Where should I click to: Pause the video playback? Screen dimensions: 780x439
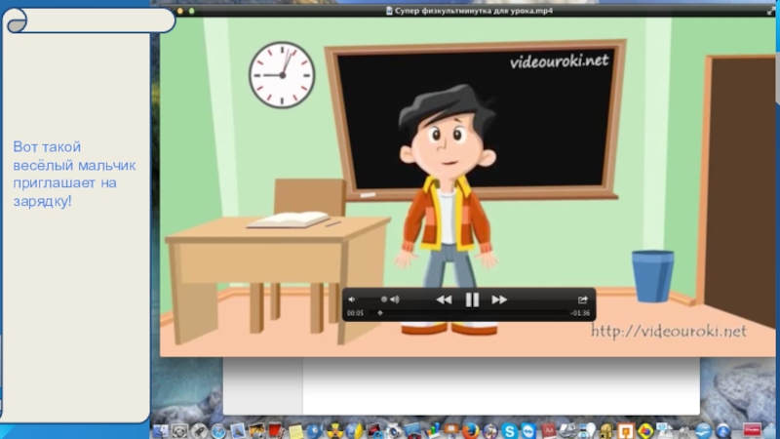(472, 299)
